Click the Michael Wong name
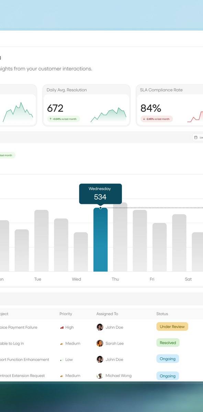The image size is (203, 412). [119, 376]
